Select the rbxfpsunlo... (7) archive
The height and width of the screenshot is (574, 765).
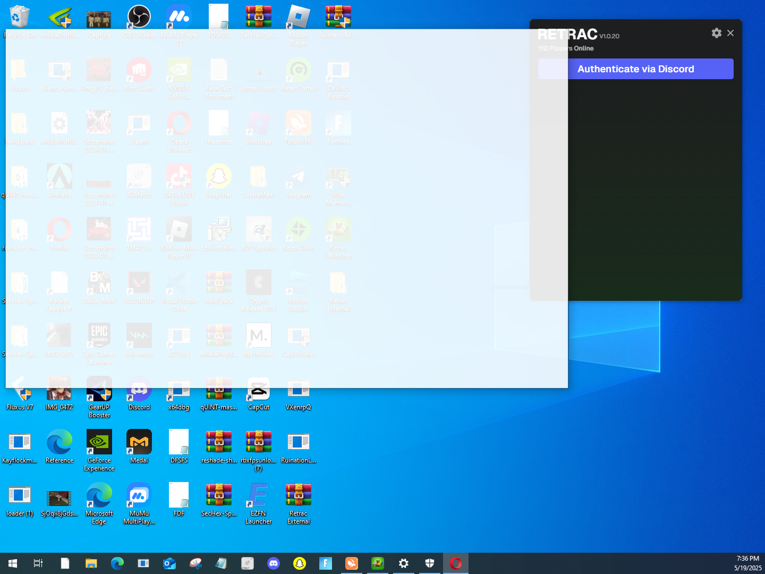point(259,451)
